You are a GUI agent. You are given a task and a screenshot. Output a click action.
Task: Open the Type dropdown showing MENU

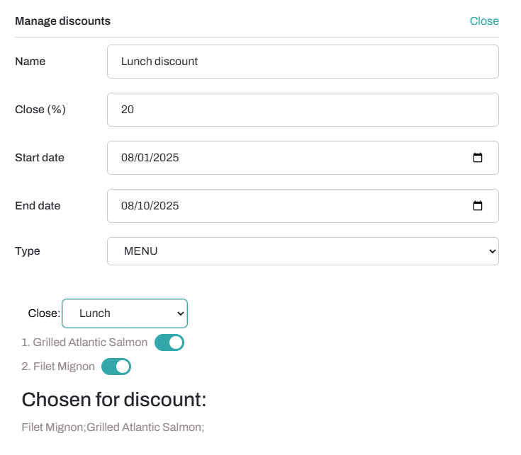303,251
